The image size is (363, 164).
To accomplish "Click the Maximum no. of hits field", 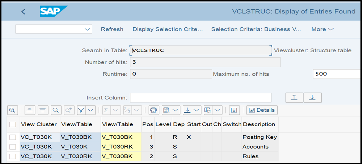I will tap(337, 74).
